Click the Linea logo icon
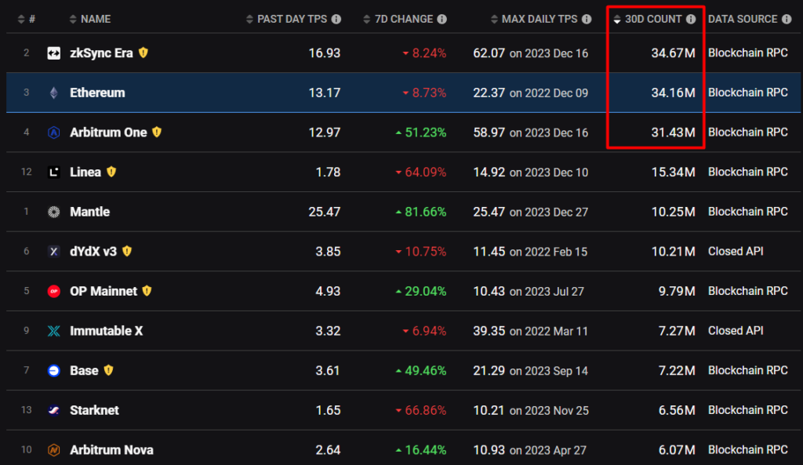Screen dimensions: 803x465 (x=53, y=173)
